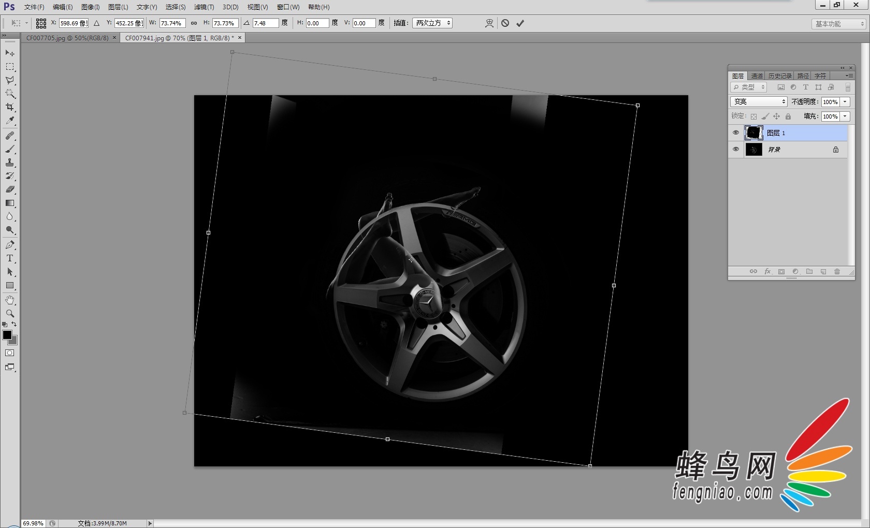The image size is (870, 528).
Task: Select the Eyedropper tool
Action: (x=10, y=121)
